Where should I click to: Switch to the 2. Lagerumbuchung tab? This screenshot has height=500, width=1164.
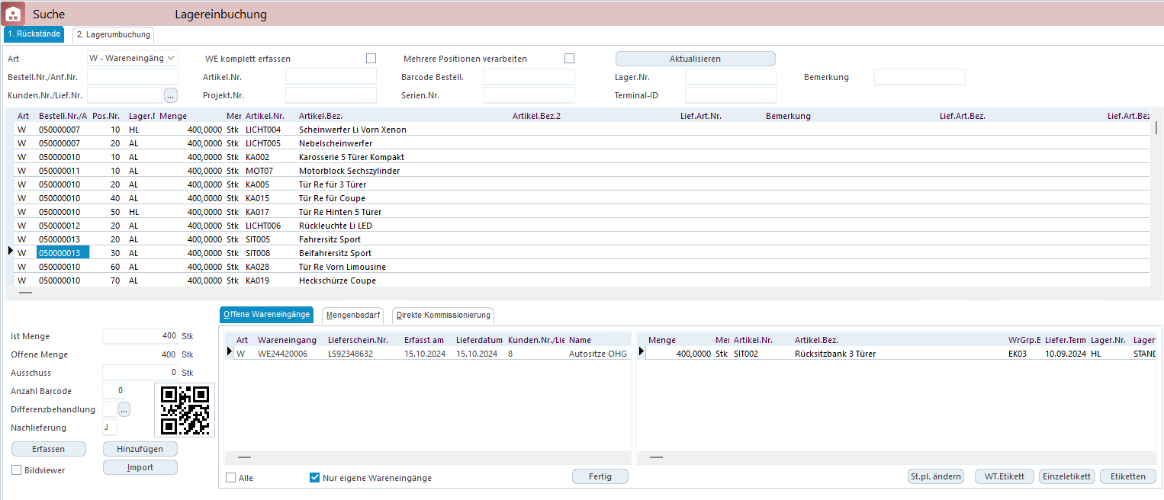click(x=113, y=34)
